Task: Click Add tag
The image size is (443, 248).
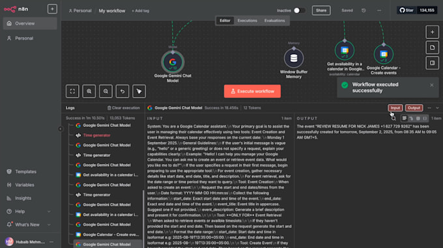Action: point(141,10)
